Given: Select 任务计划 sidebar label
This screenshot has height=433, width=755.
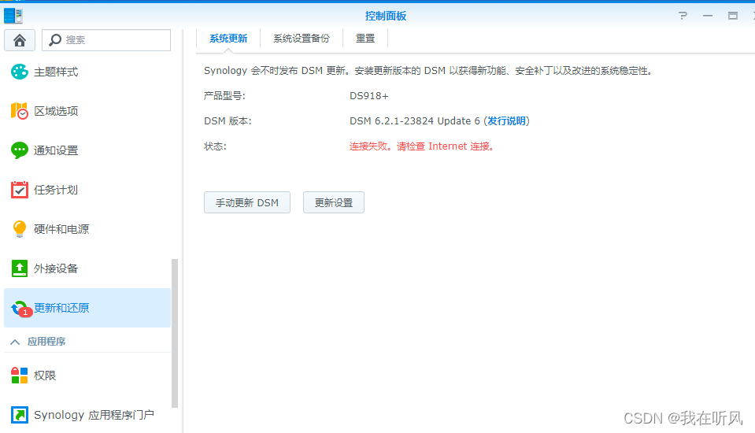Looking at the screenshot, I should pos(56,190).
